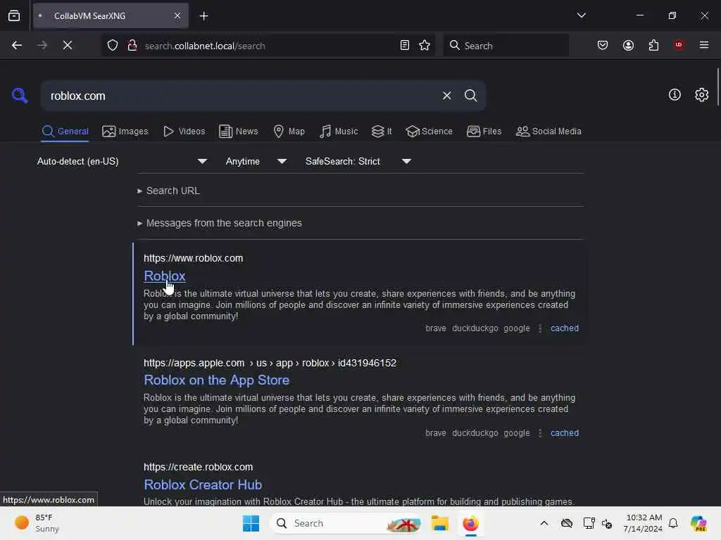Switch to the Science category

pyautogui.click(x=430, y=131)
